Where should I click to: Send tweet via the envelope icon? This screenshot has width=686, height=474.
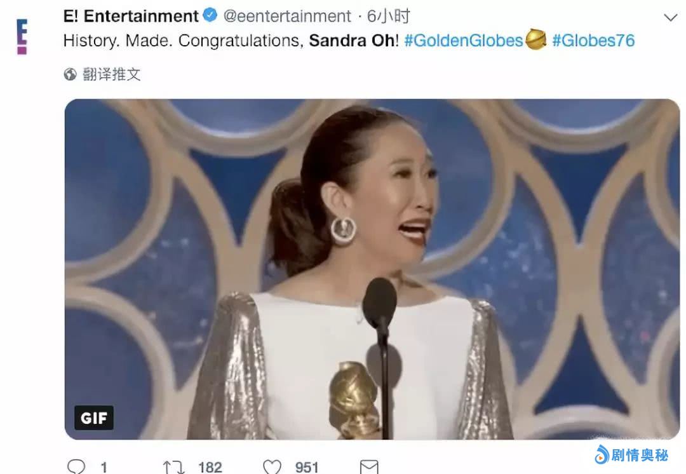pyautogui.click(x=369, y=467)
